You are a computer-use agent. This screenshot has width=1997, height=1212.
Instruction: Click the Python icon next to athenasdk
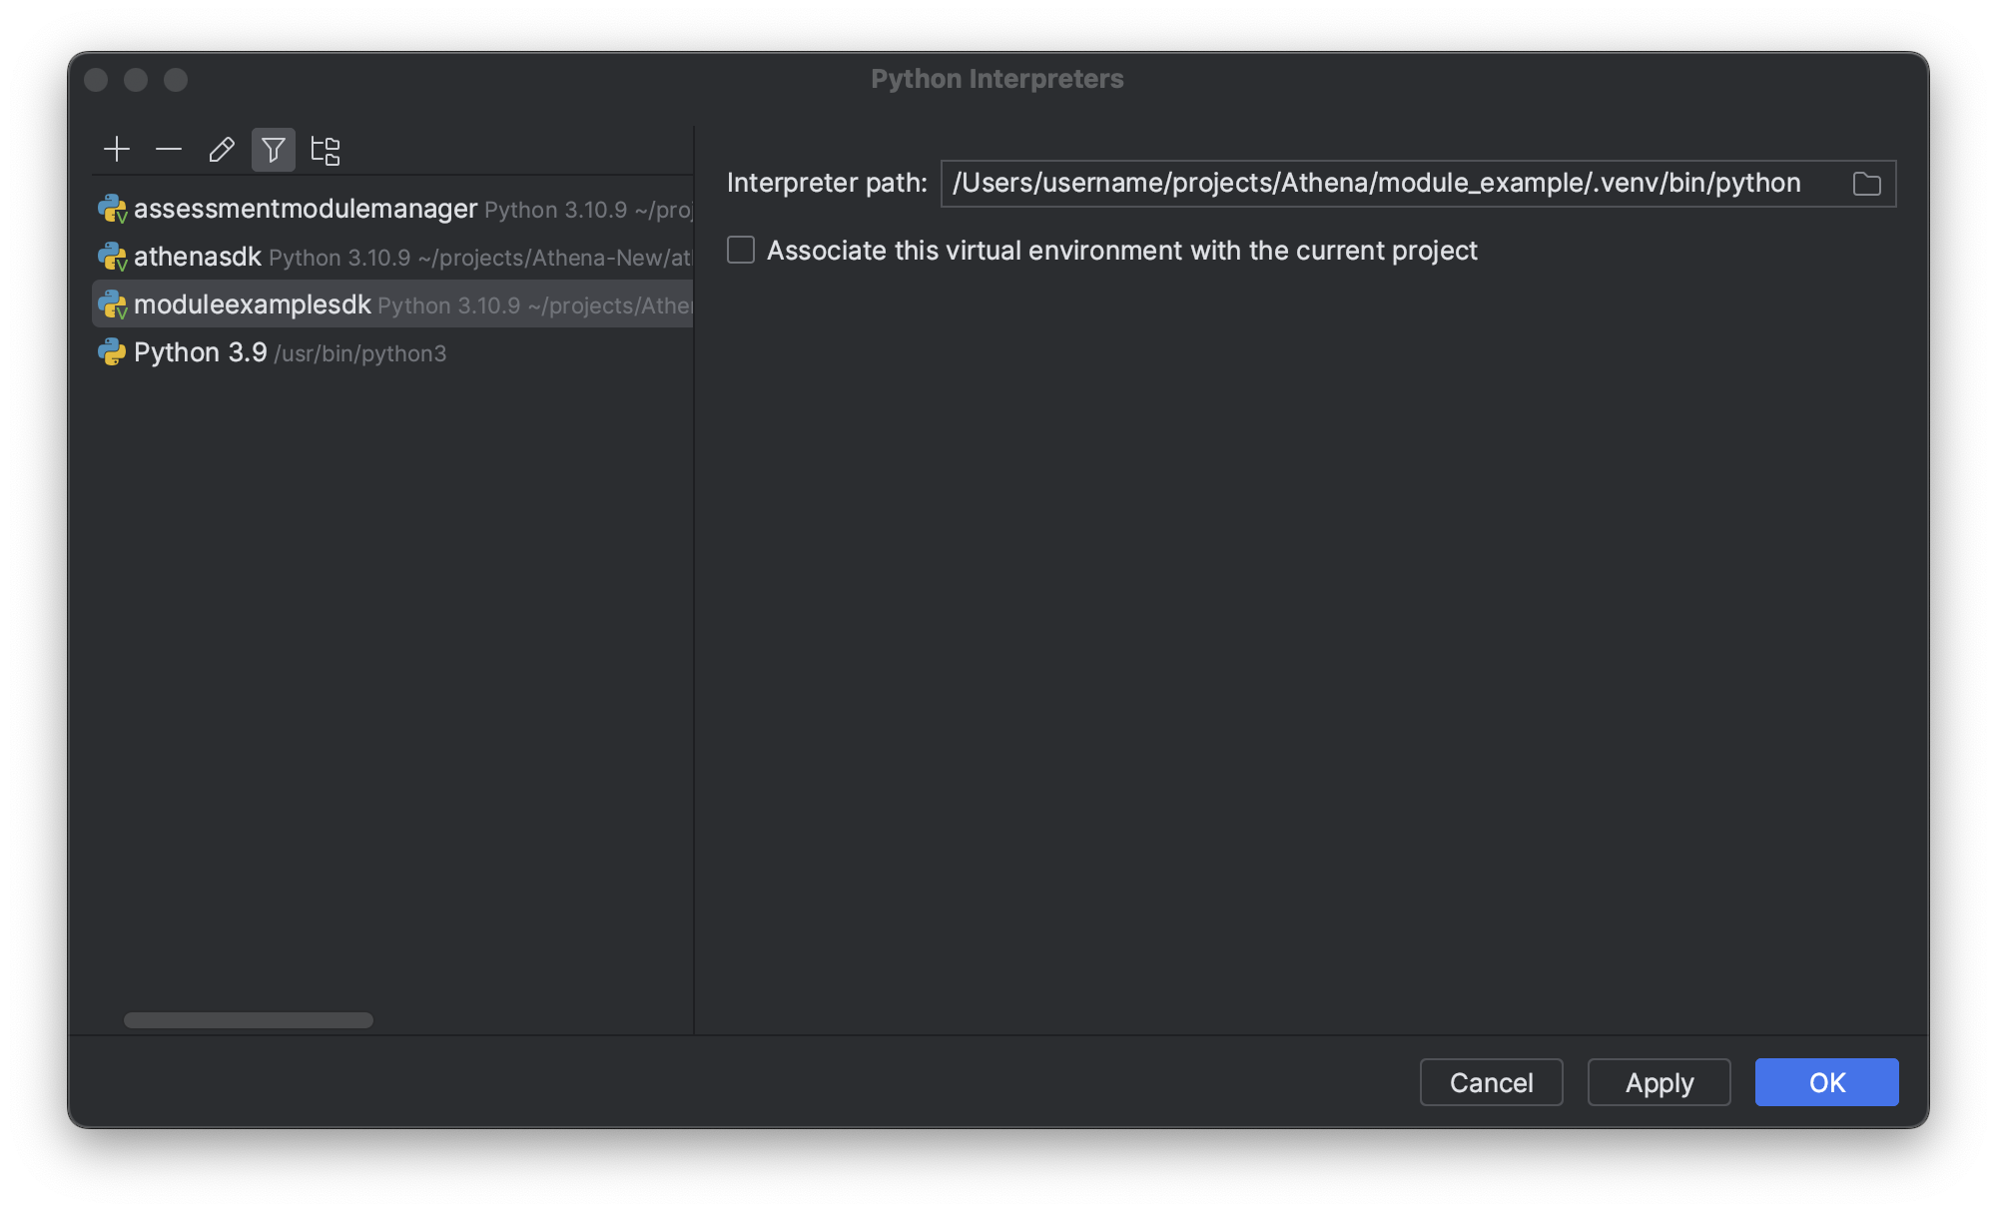coord(112,257)
